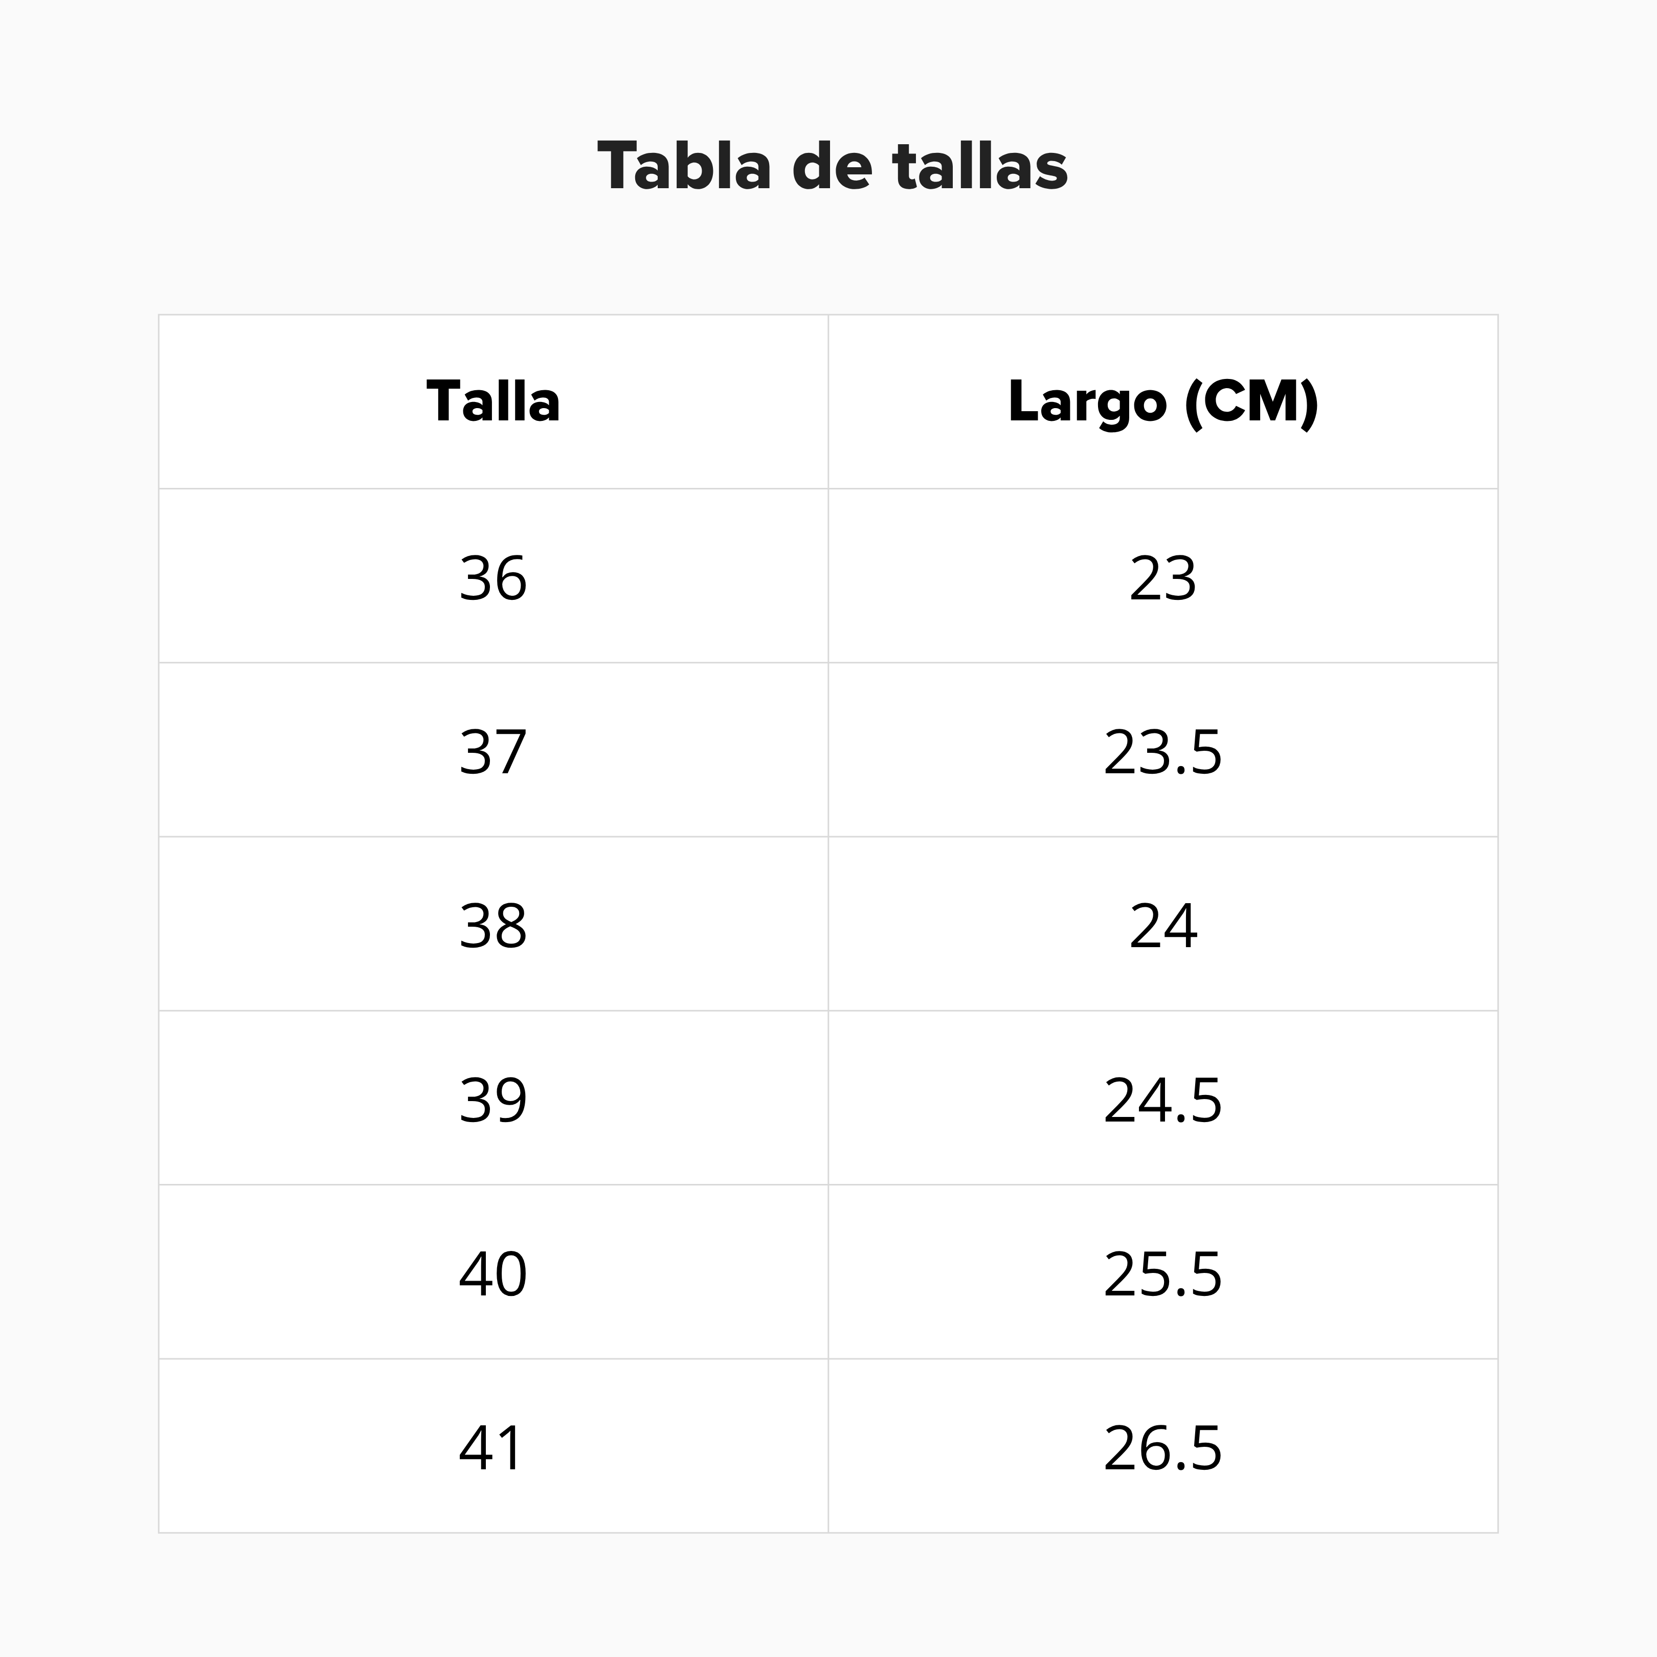
Task: Select the size 36 cell
Action: click(x=493, y=577)
